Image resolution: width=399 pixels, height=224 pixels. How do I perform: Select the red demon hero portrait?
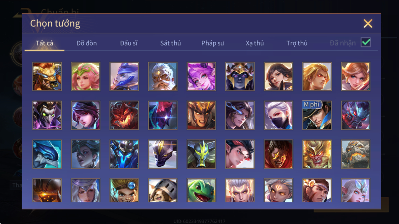[124, 115]
